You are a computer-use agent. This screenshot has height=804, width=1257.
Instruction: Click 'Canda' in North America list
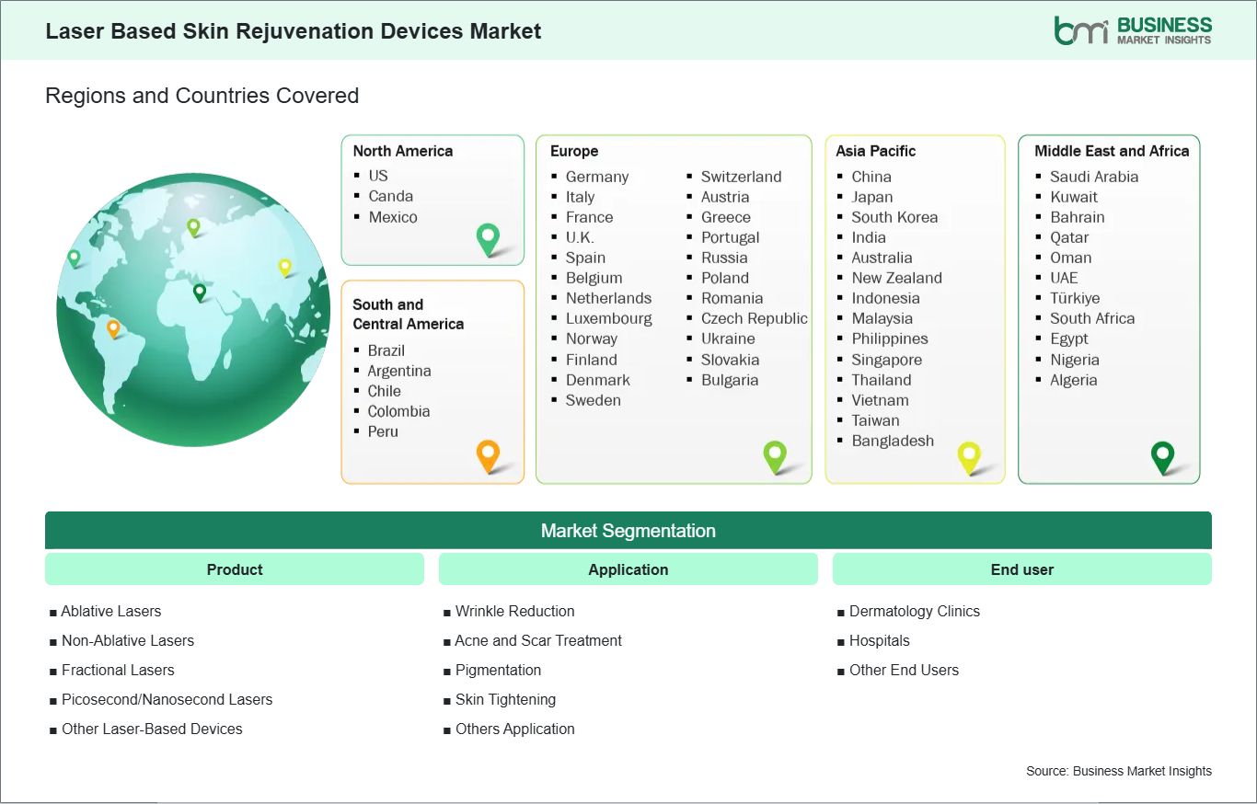[391, 196]
